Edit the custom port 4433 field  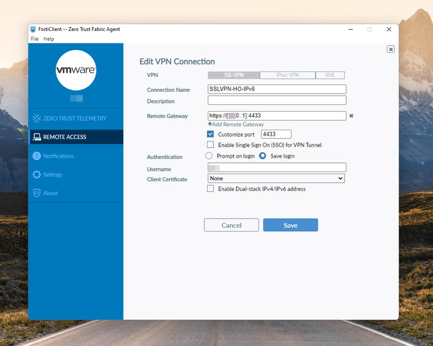(276, 134)
